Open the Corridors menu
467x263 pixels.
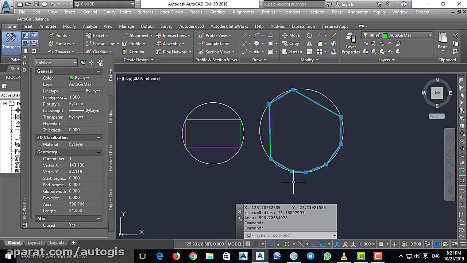pos(292,12)
